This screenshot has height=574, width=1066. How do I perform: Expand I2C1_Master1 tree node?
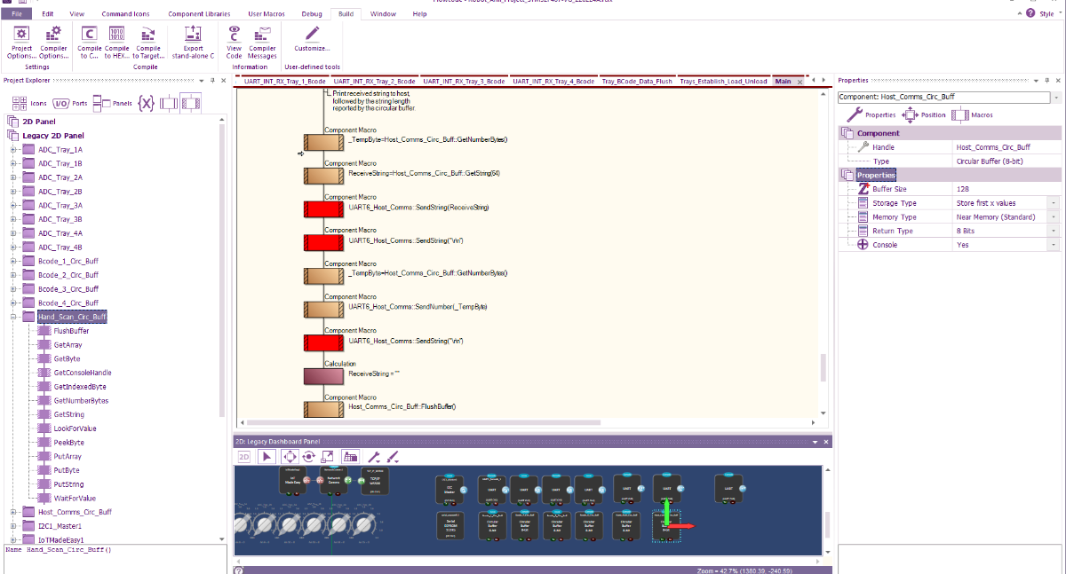click(x=14, y=526)
